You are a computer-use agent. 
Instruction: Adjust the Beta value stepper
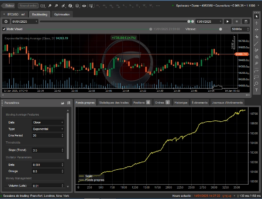[x=62, y=165]
